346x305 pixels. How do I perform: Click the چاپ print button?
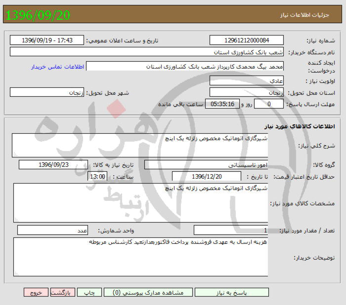[89, 293]
